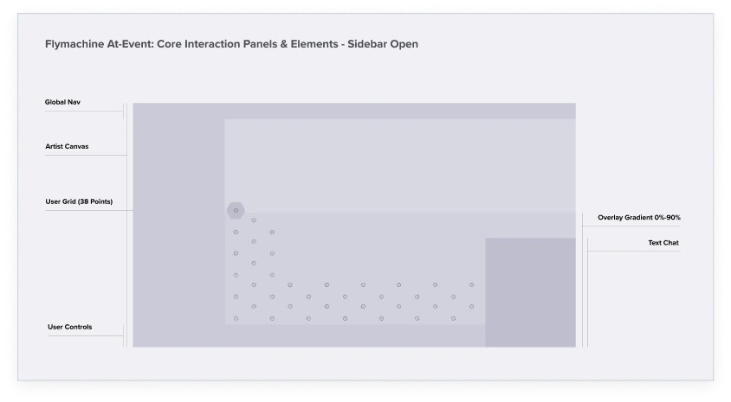
Task: Click the overlay gradient strip above Text Chat
Action: 530,225
